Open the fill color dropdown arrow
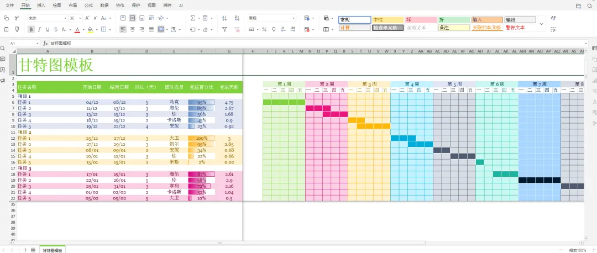Viewport: 597px width, 253px height. 97,29
